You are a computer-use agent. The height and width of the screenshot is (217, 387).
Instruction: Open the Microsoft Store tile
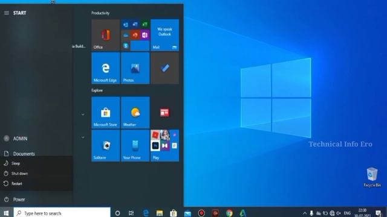click(x=106, y=113)
